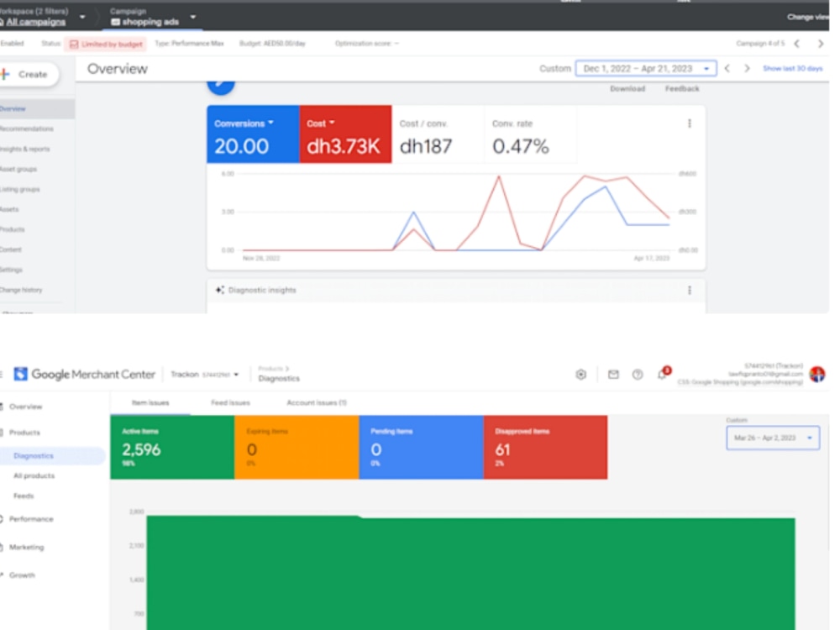This screenshot has width=840, height=630.
Task: Open Performance in Merchant Center sidebar
Action: pos(30,519)
